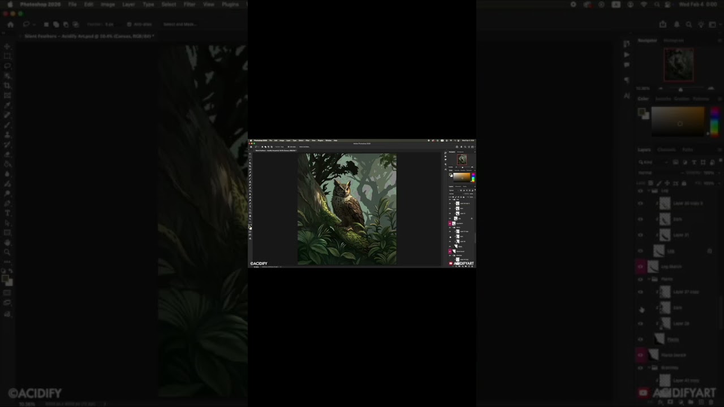The width and height of the screenshot is (724, 407).
Task: Open the Image menu in the dimmed backdrop menu bar
Action: [x=107, y=4]
